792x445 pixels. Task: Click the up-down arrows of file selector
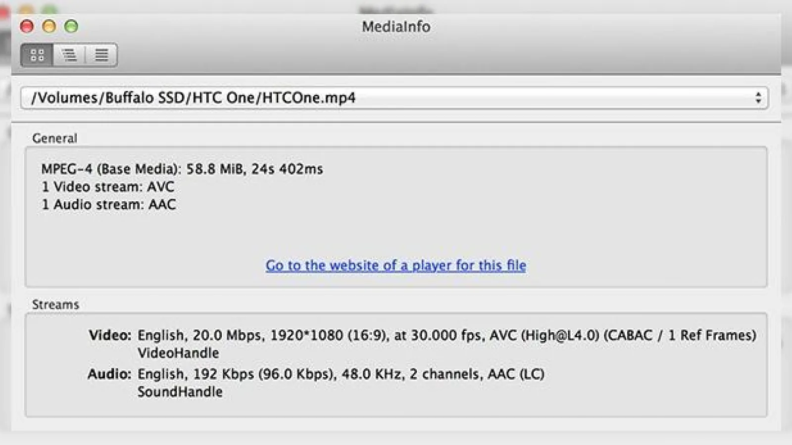pos(758,98)
